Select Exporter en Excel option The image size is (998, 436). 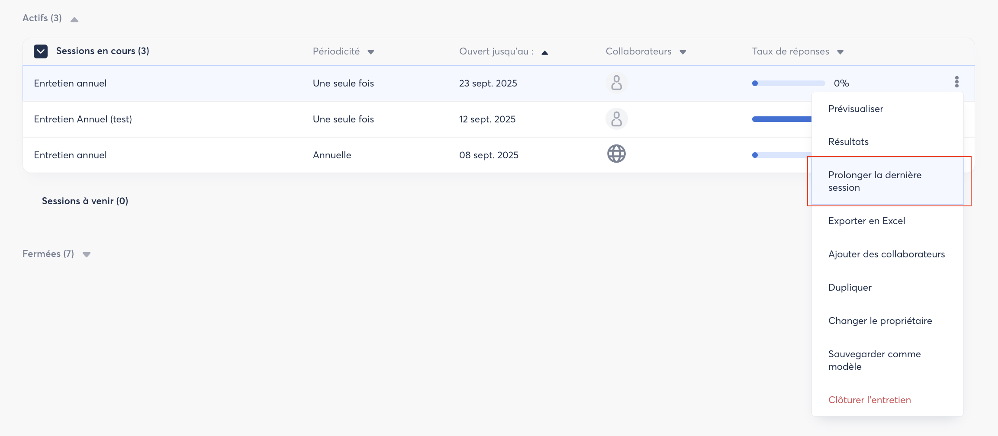tap(866, 221)
